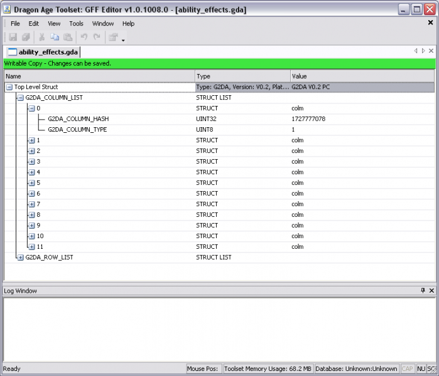Switch to the ability_effects.gda tab
This screenshot has width=439, height=376.
43,52
